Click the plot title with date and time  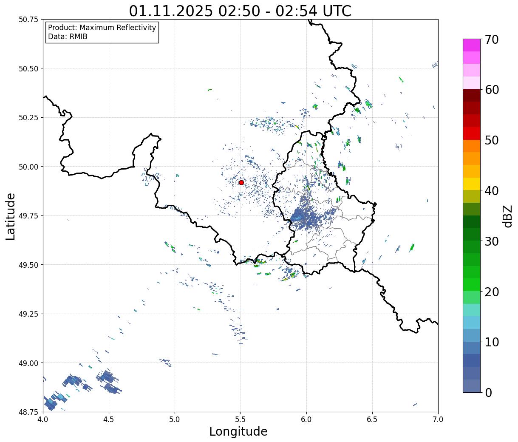click(240, 11)
